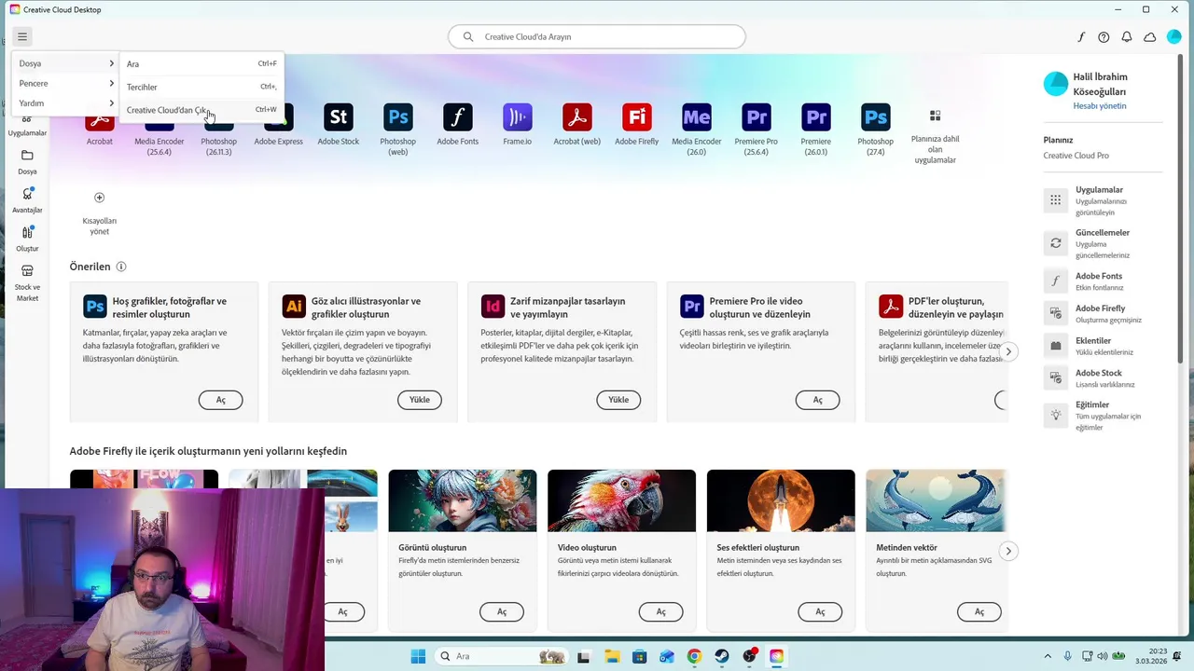
Task: Click Yükle on the Illustrator suggestion card
Action: click(420, 400)
